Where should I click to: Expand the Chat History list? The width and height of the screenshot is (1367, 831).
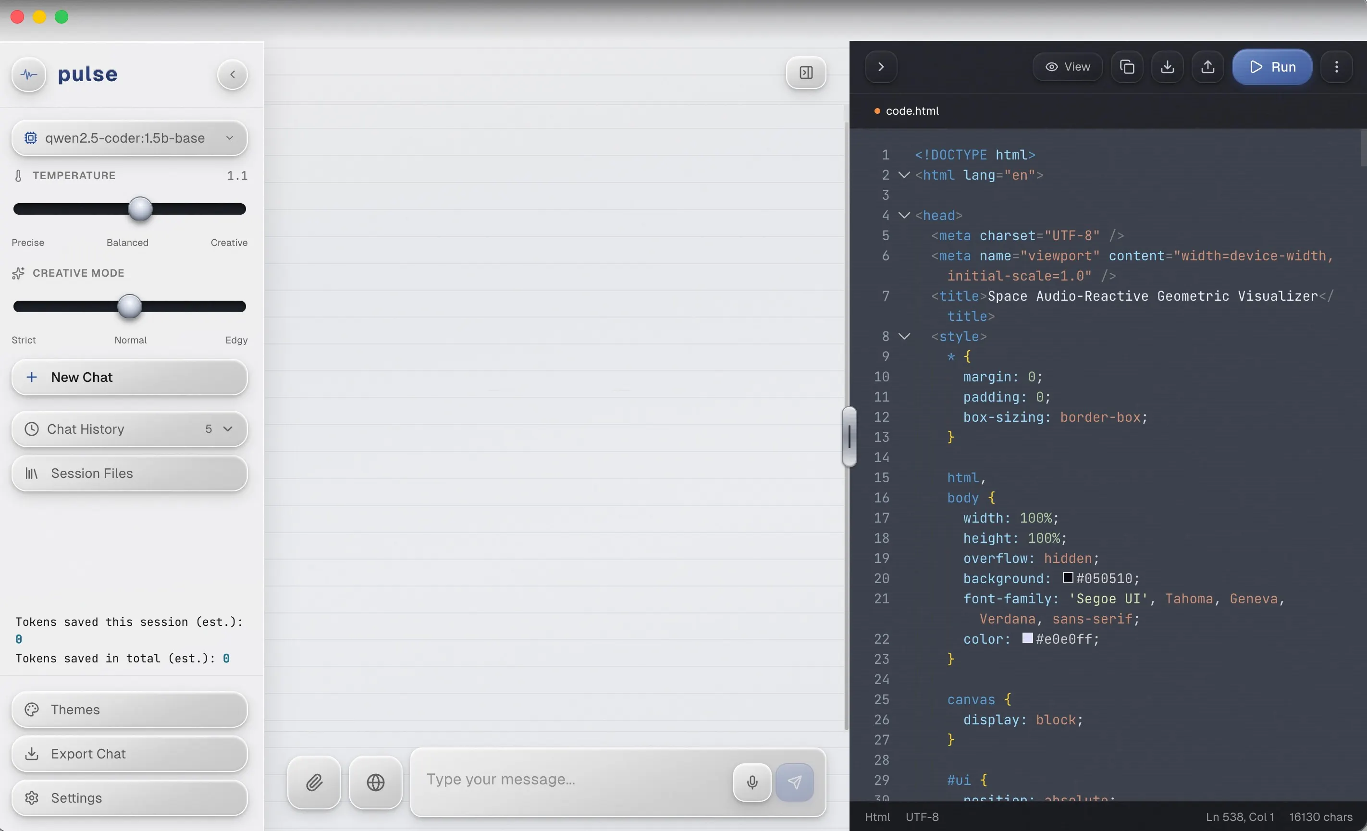129,429
